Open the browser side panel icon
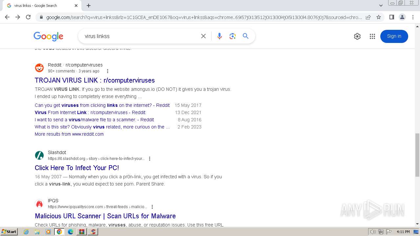 391,17
